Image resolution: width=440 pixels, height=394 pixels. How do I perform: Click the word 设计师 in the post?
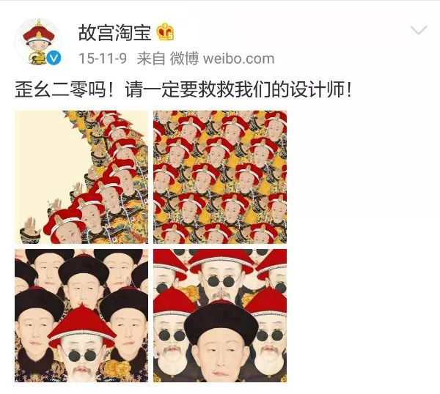[317, 90]
